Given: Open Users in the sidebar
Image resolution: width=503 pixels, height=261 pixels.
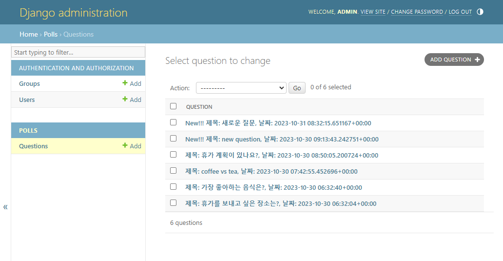Looking at the screenshot, I should tap(27, 100).
